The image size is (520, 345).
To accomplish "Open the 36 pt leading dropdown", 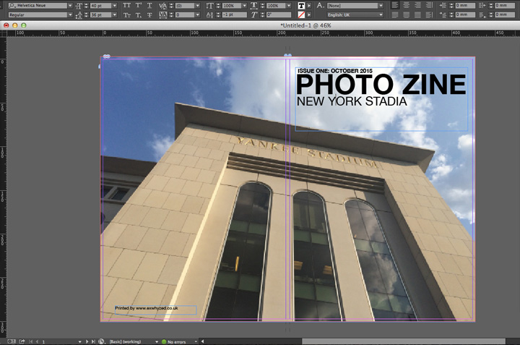I will click(115, 15).
